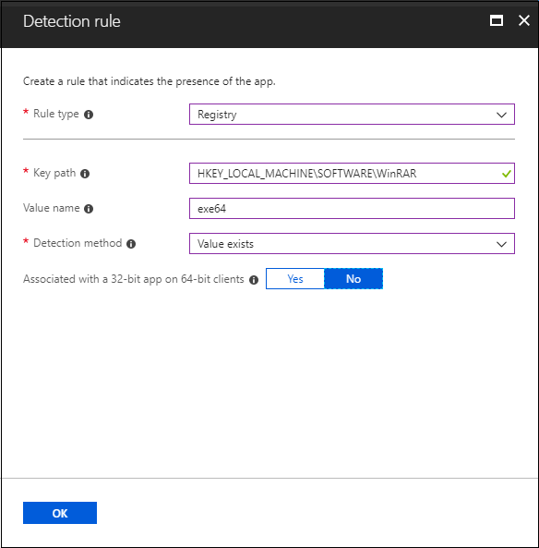Click the Key path input field
Viewport: 539px width, 548px height.
click(352, 173)
